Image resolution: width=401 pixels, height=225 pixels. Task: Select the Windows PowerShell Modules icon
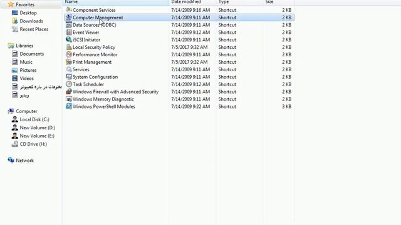[68, 106]
